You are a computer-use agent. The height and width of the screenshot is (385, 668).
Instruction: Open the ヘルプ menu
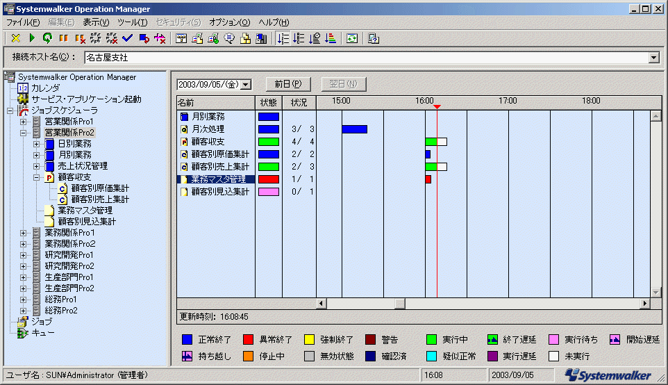[274, 22]
